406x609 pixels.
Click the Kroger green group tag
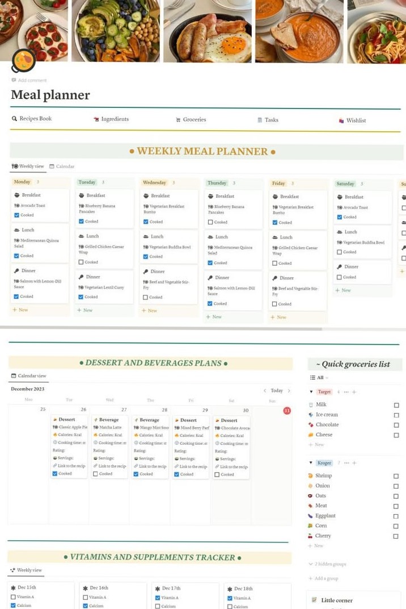pos(324,463)
